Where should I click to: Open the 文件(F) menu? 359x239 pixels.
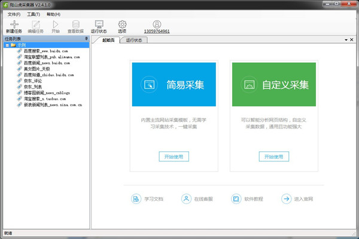(13, 14)
